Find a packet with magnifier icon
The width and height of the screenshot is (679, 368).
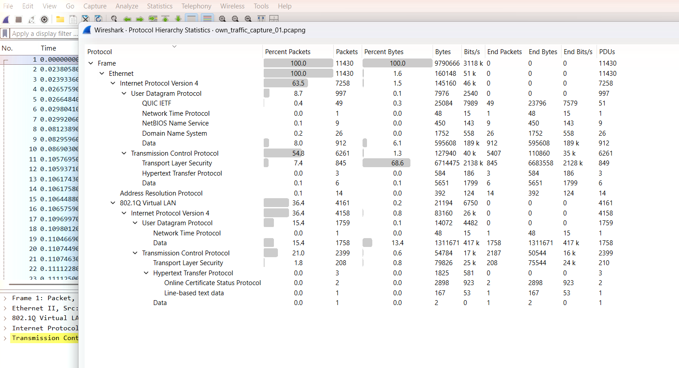pos(114,19)
